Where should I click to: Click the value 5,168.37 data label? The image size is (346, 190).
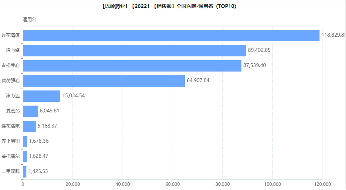point(47,126)
